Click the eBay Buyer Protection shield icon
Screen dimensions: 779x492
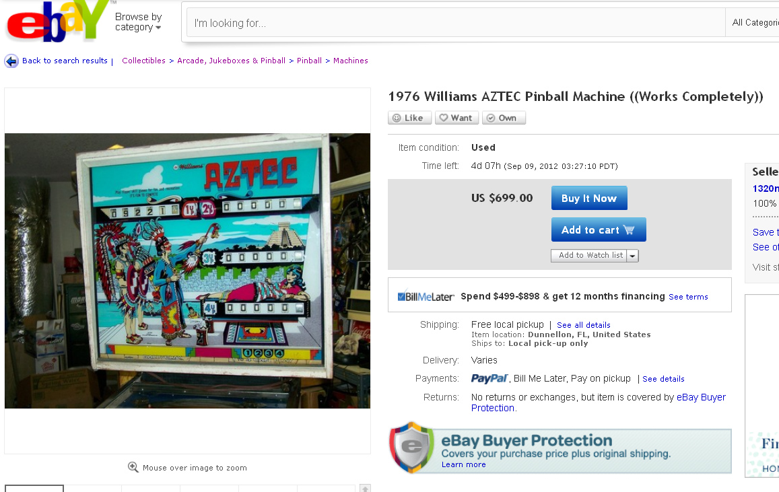click(x=412, y=448)
